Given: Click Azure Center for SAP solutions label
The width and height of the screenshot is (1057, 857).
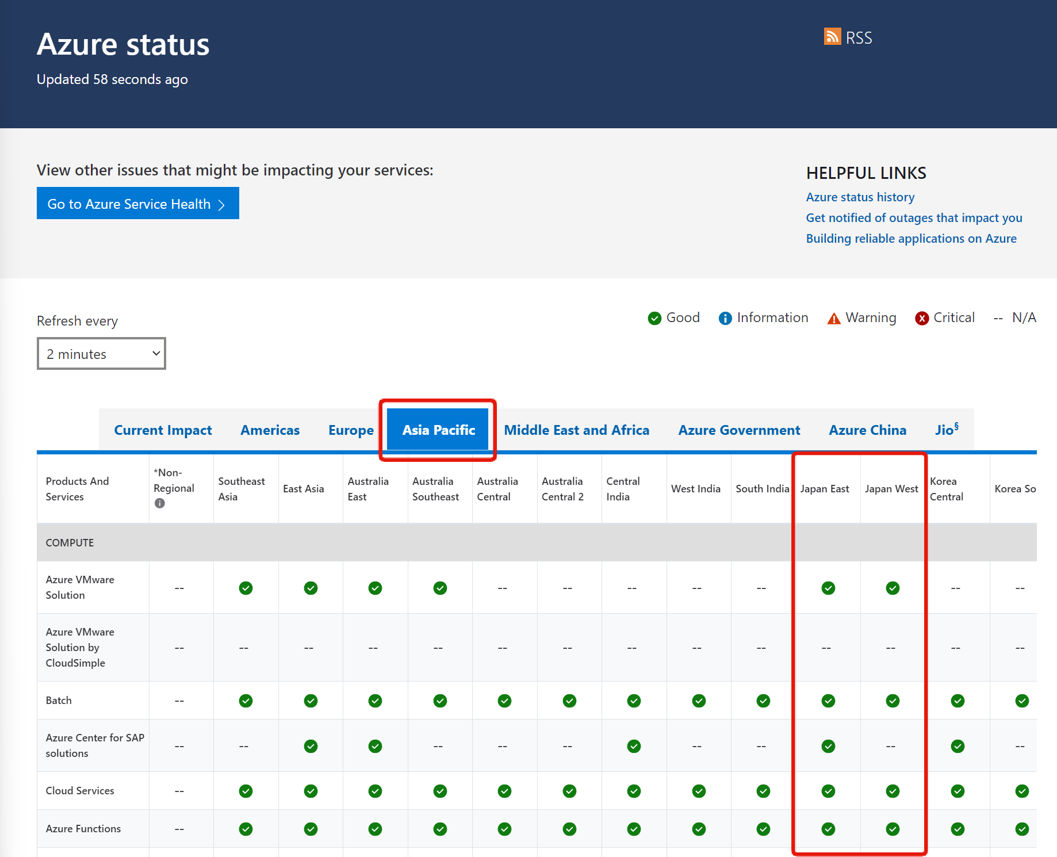Looking at the screenshot, I should (x=95, y=745).
